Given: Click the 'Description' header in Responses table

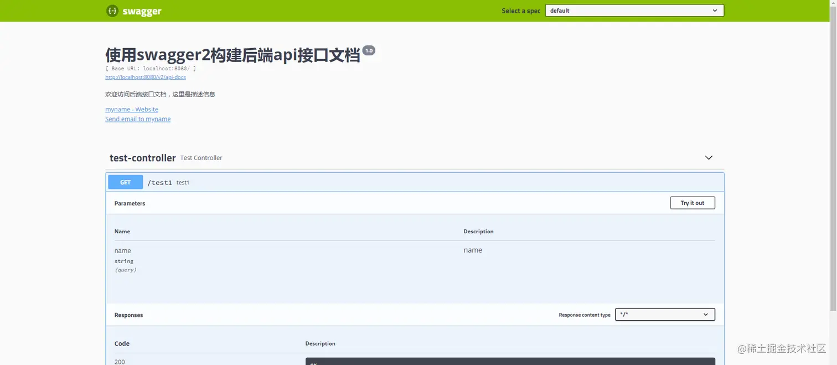Looking at the screenshot, I should point(320,343).
